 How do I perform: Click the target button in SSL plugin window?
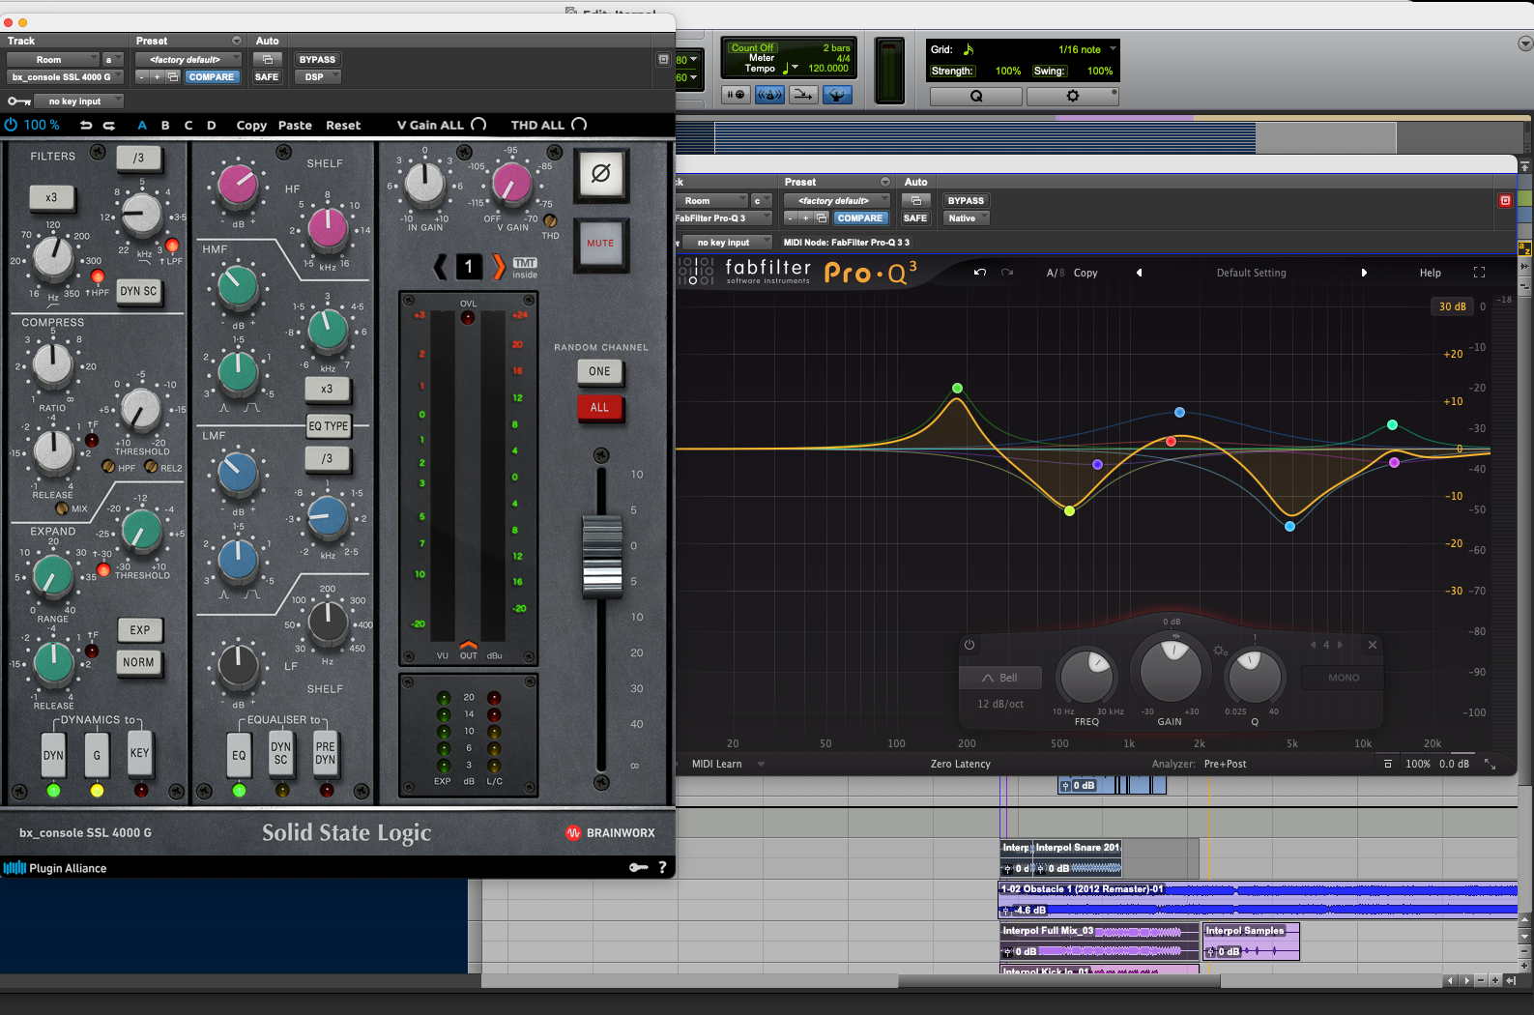pyautogui.click(x=663, y=60)
